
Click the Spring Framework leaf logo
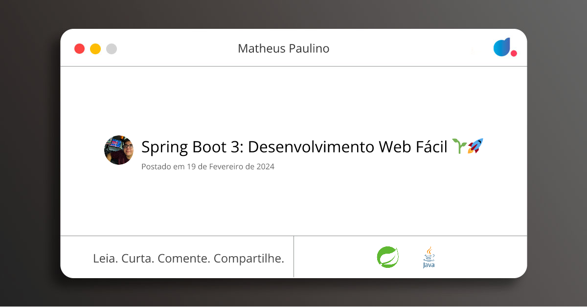388,256
